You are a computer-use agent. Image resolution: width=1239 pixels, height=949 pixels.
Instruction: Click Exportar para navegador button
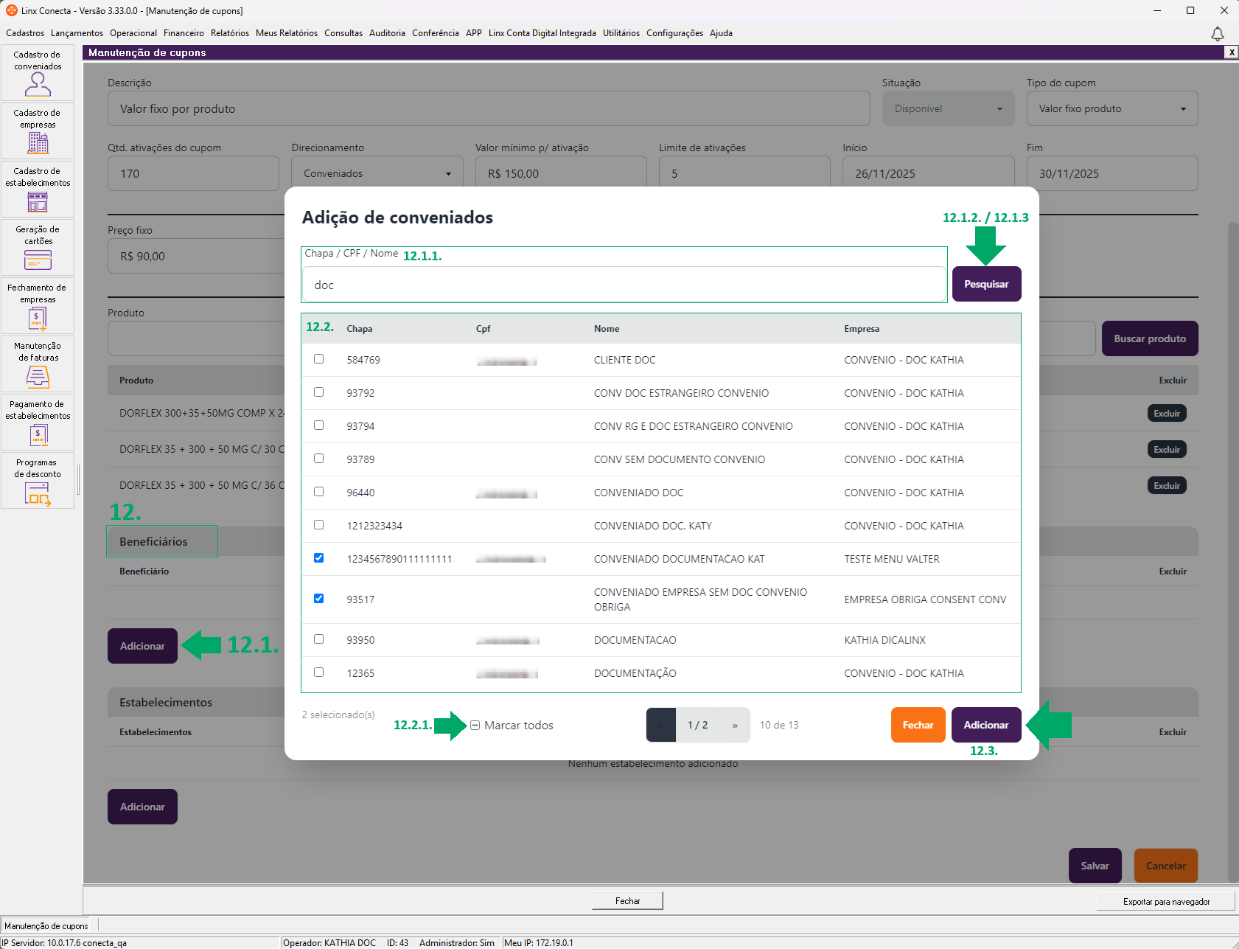point(1166,901)
